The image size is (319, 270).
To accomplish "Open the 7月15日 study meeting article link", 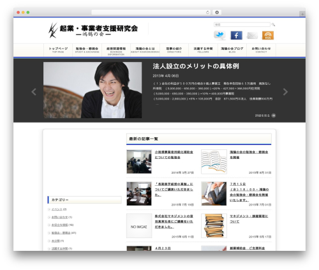I will point(249,192).
